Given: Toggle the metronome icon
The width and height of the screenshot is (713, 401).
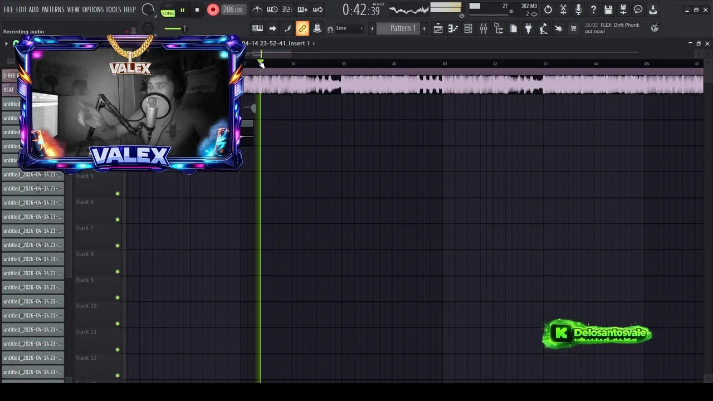Looking at the screenshot, I should (x=257, y=9).
